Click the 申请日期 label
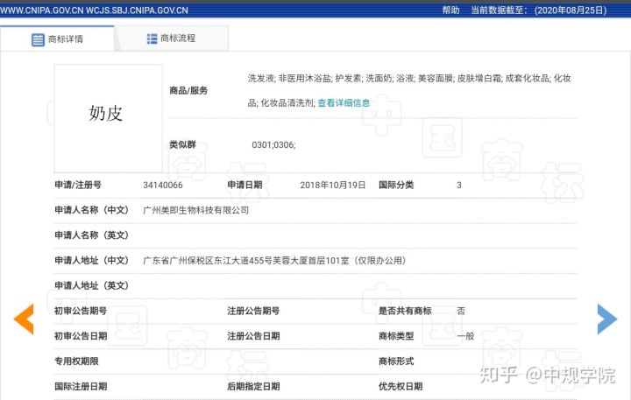This screenshot has width=631, height=400. [x=245, y=185]
